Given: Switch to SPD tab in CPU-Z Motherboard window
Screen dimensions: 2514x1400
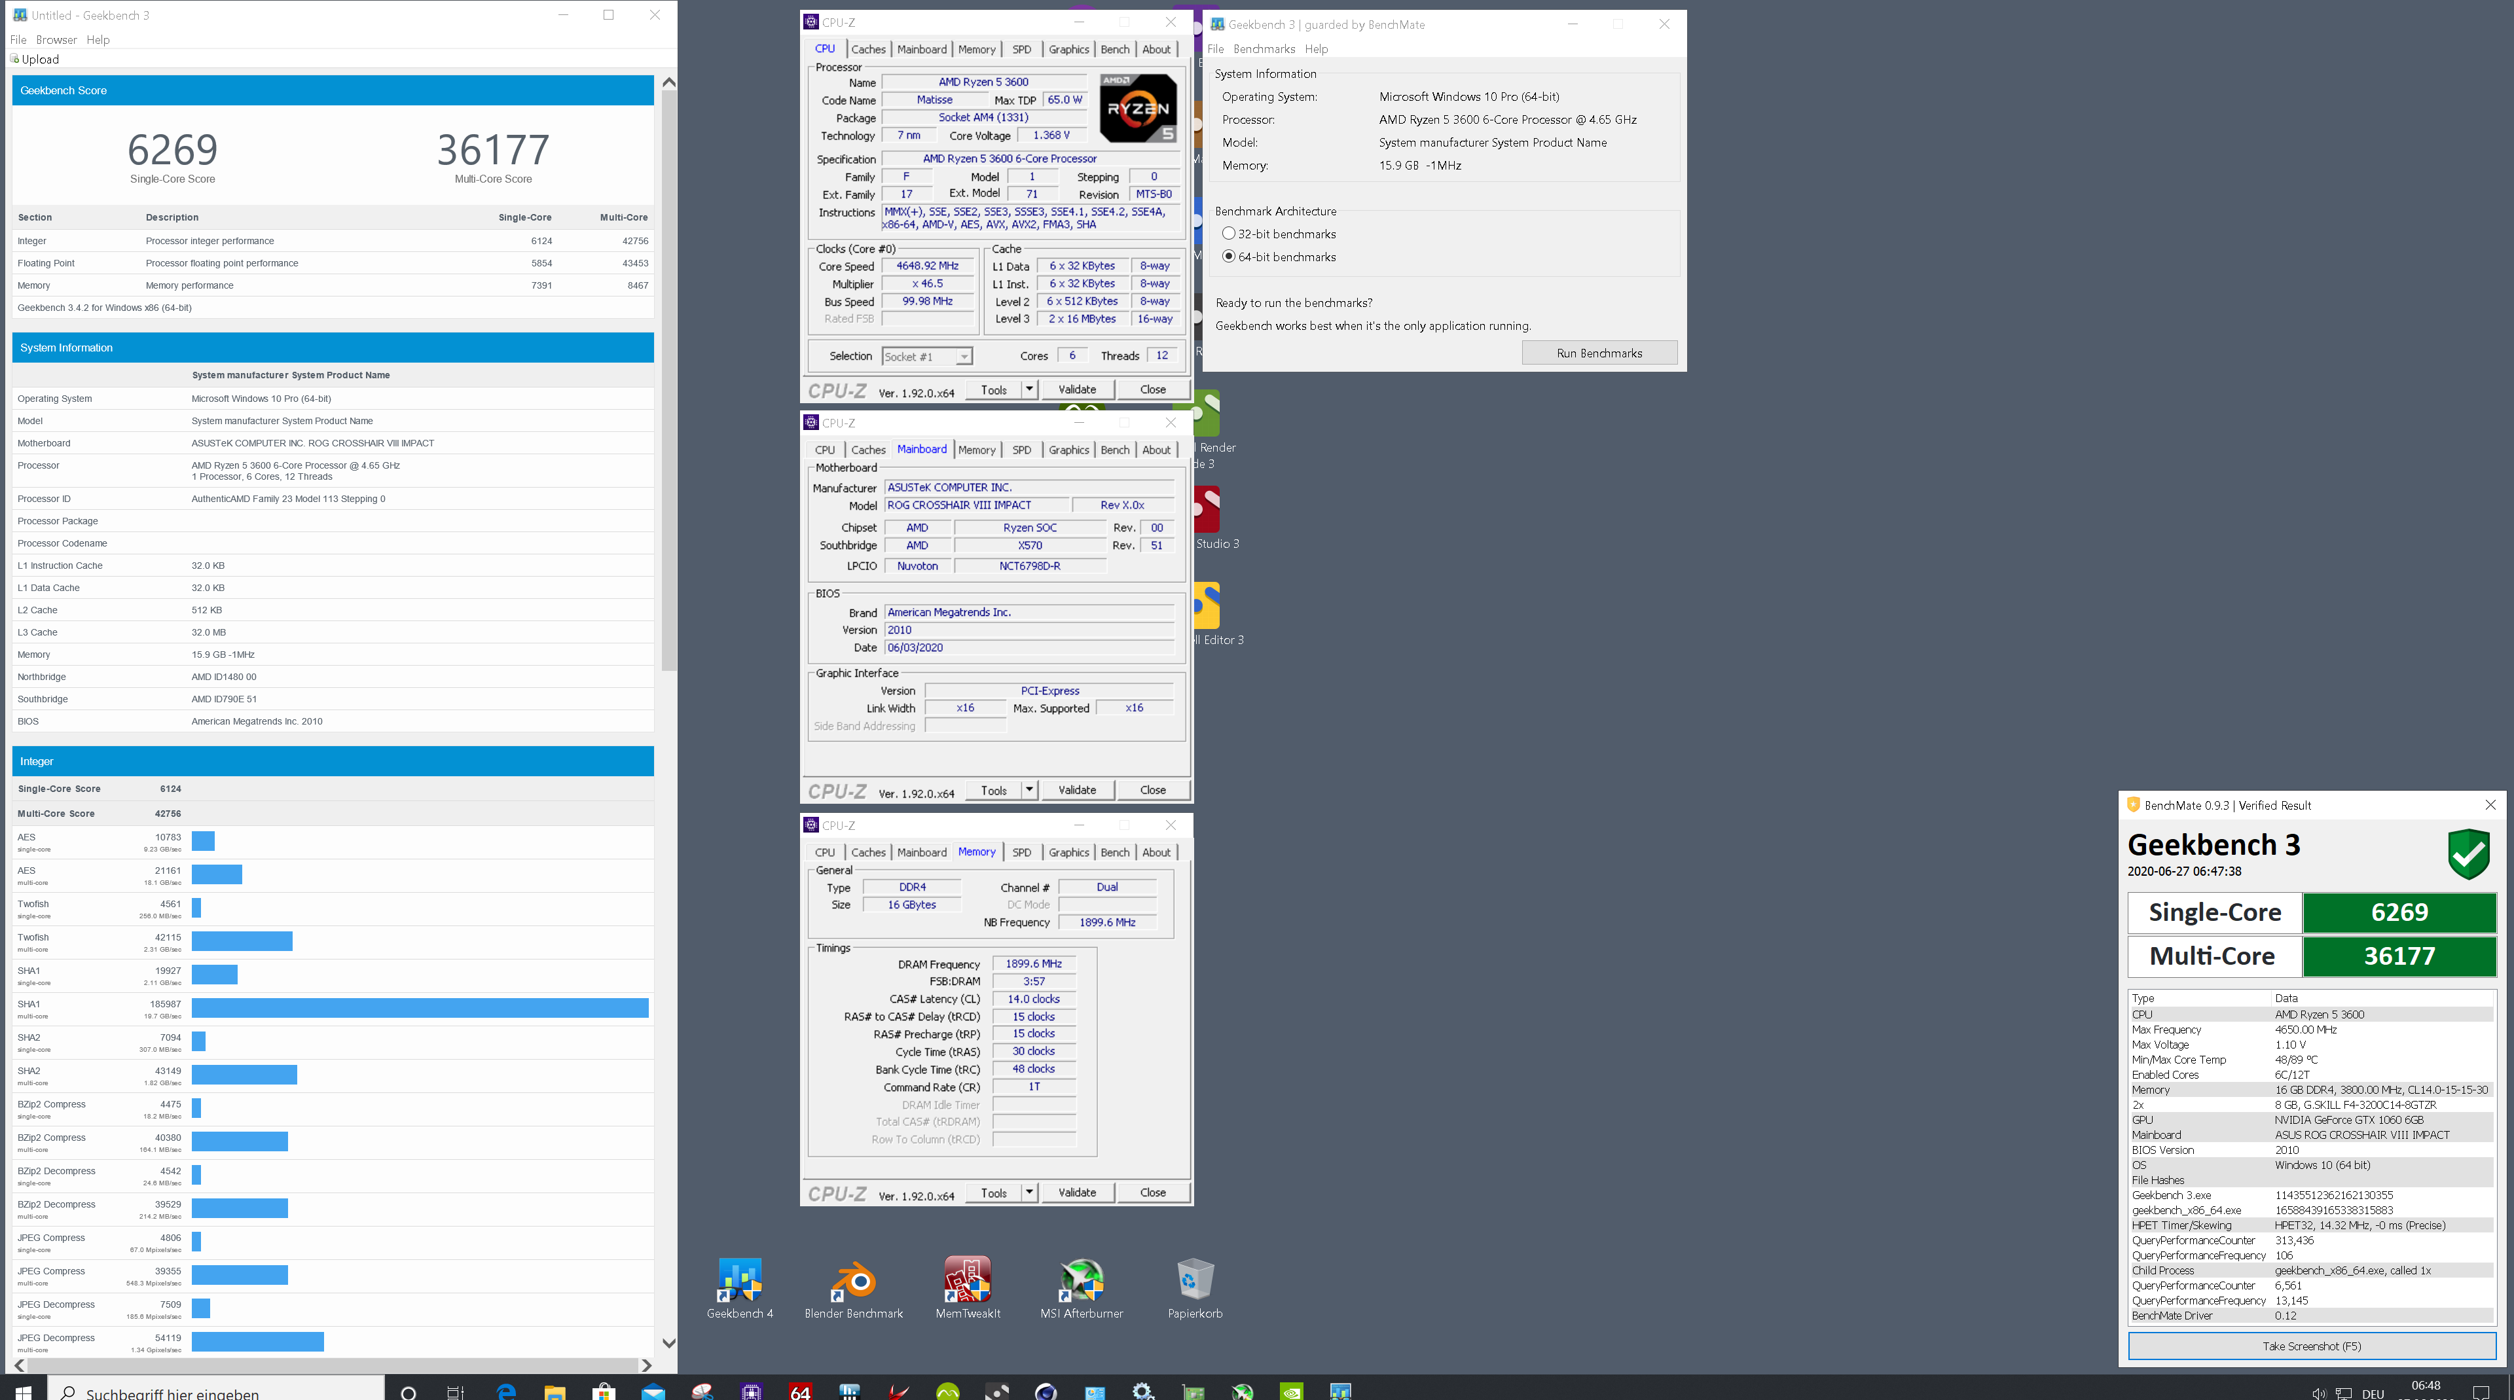Looking at the screenshot, I should tap(1021, 450).
